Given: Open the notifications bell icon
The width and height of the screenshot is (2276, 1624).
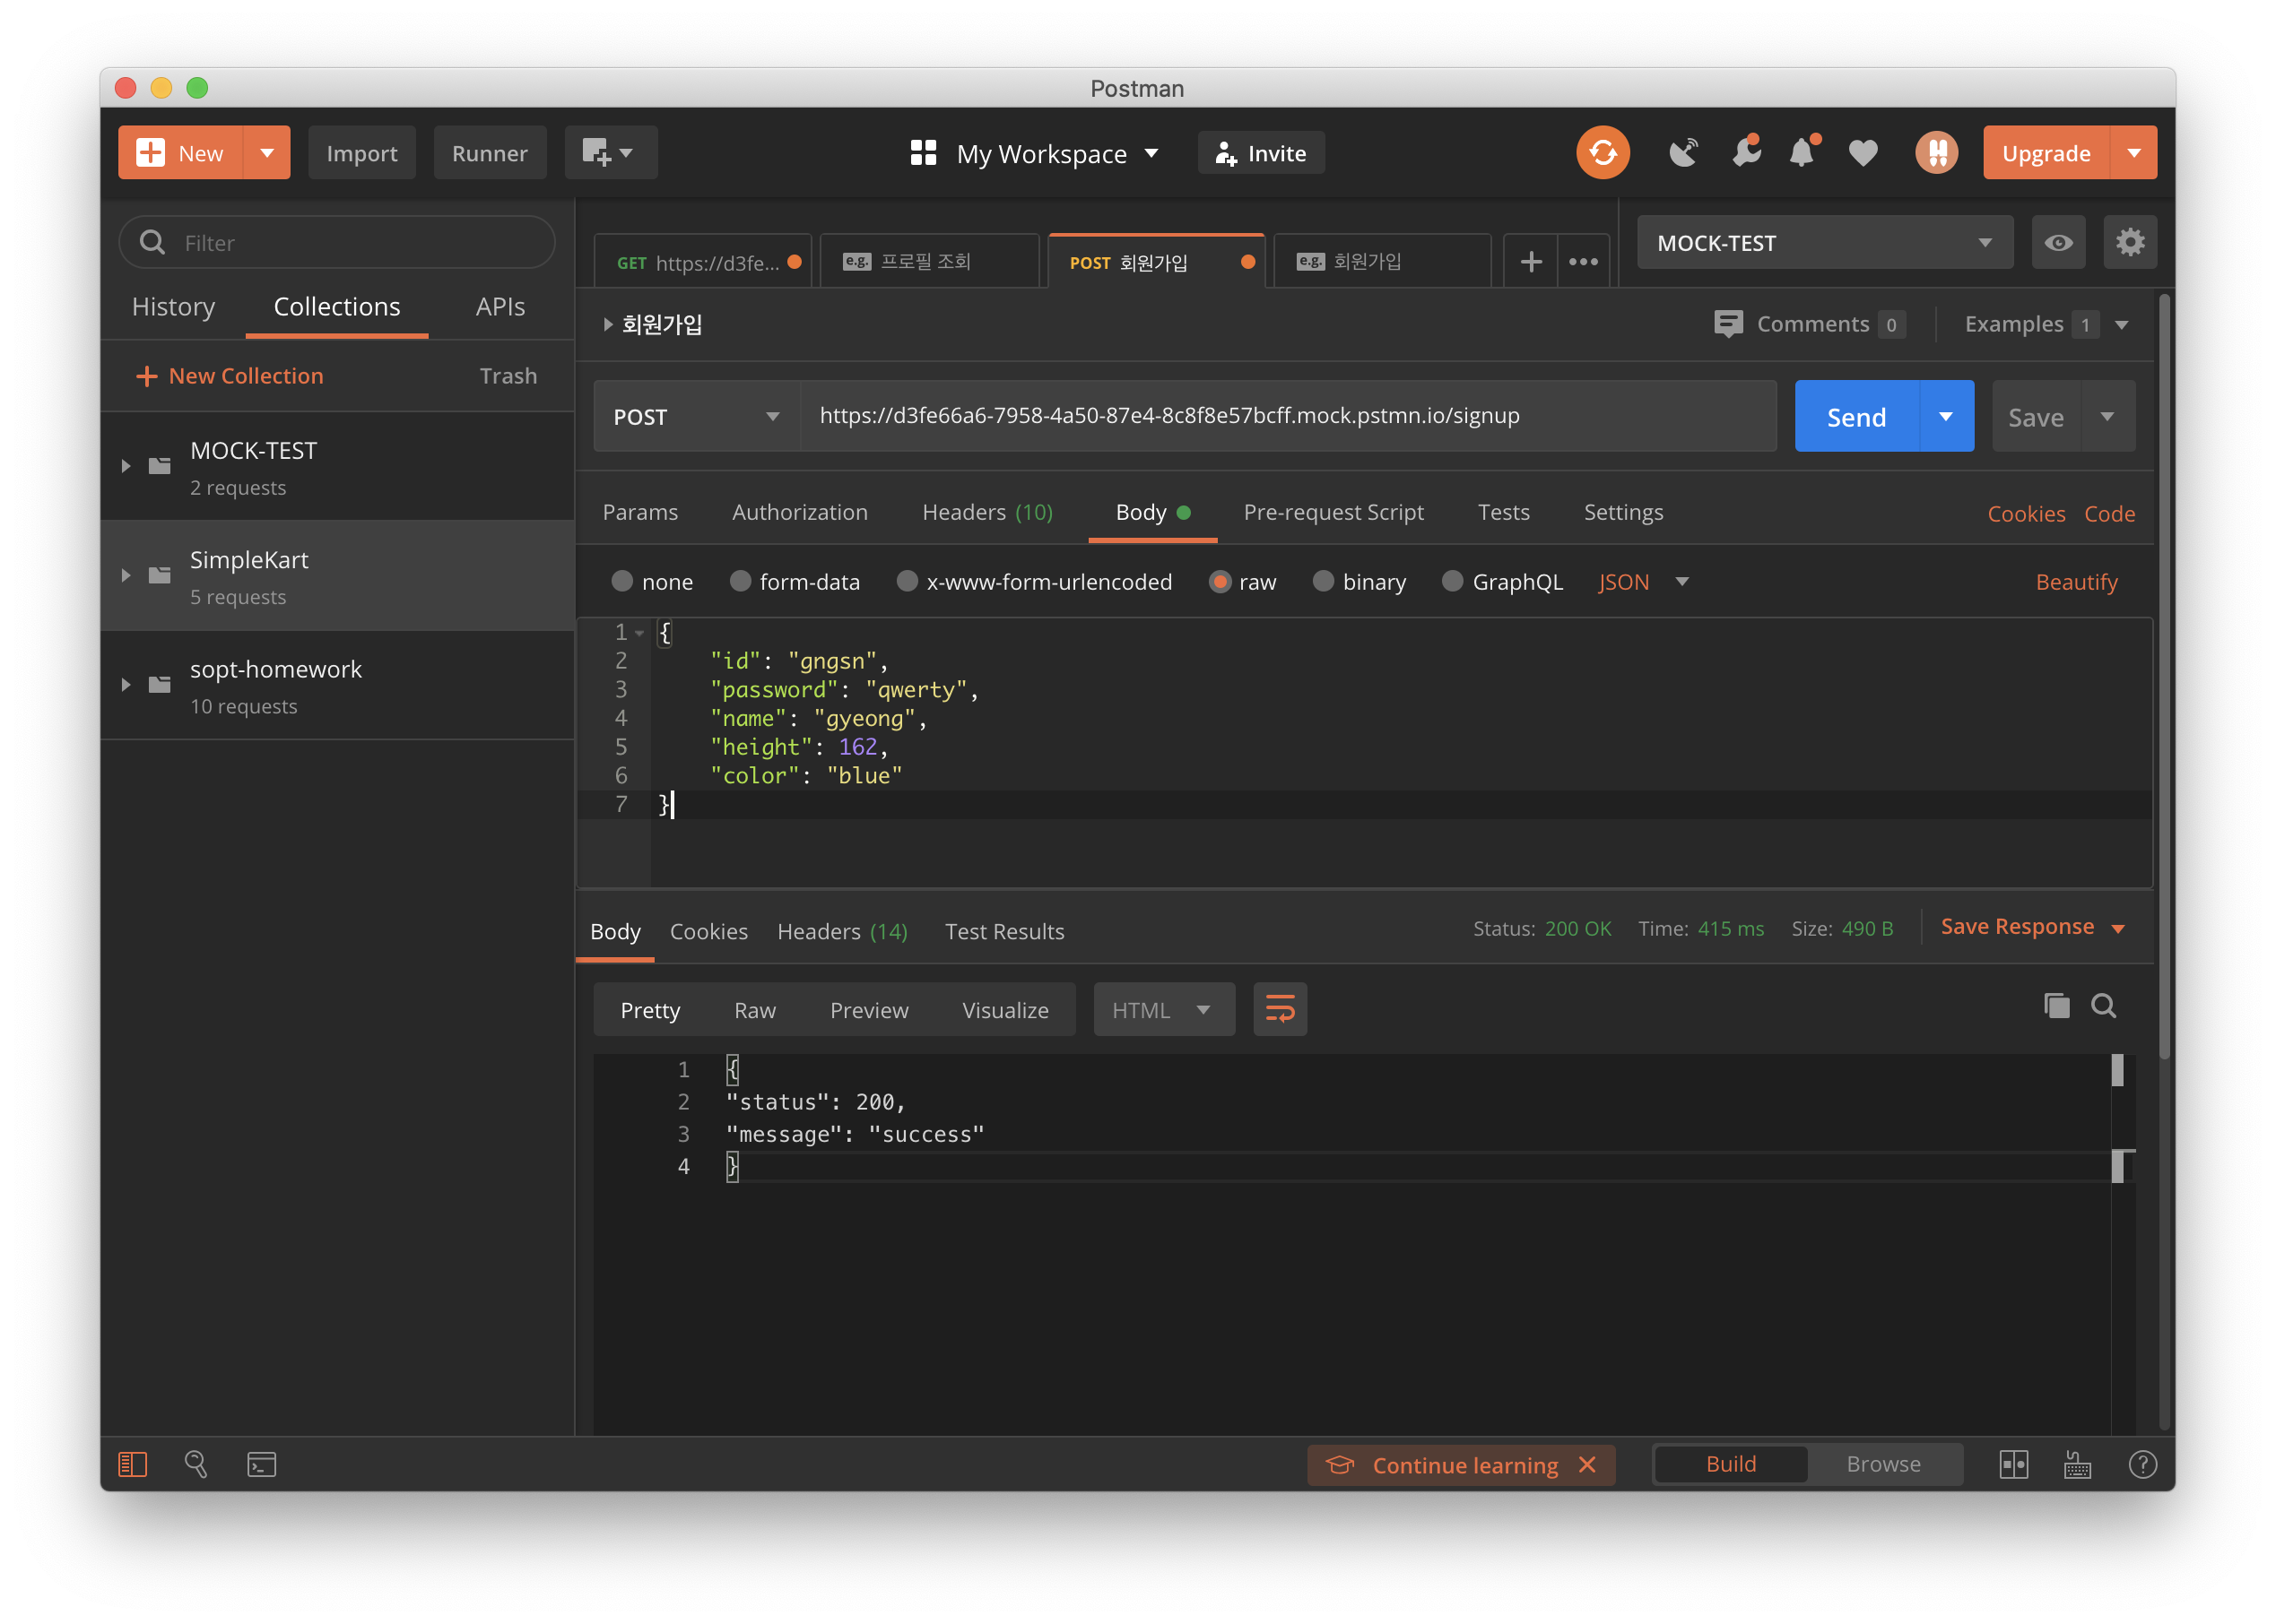Looking at the screenshot, I should coord(1802,153).
